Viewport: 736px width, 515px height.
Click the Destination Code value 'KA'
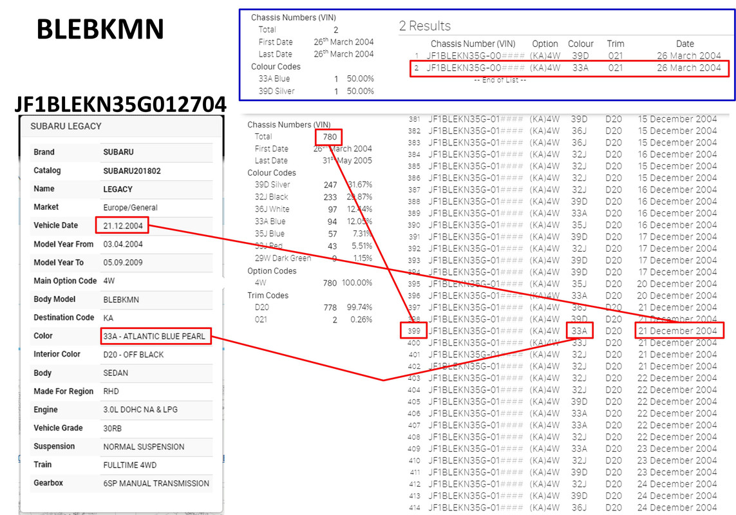[x=108, y=318]
